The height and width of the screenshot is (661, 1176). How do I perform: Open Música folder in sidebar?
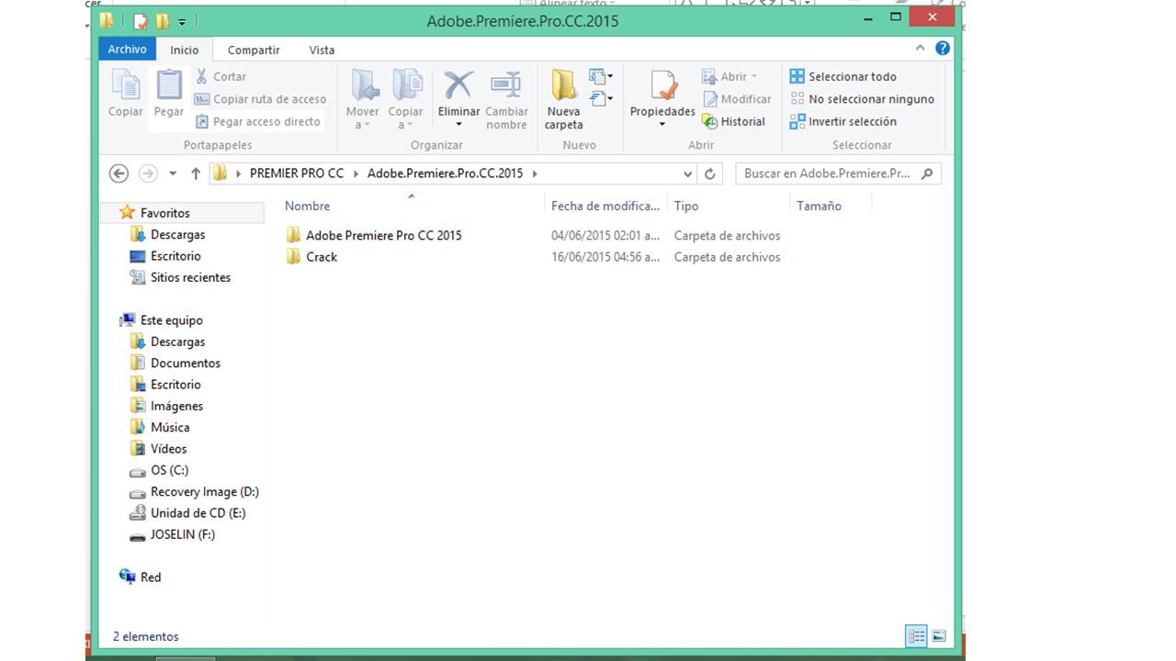pos(170,427)
